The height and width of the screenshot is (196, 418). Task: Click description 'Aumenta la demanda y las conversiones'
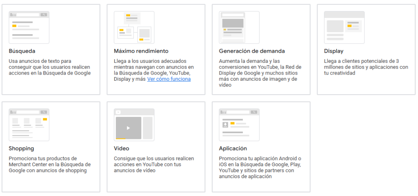pyautogui.click(x=260, y=73)
